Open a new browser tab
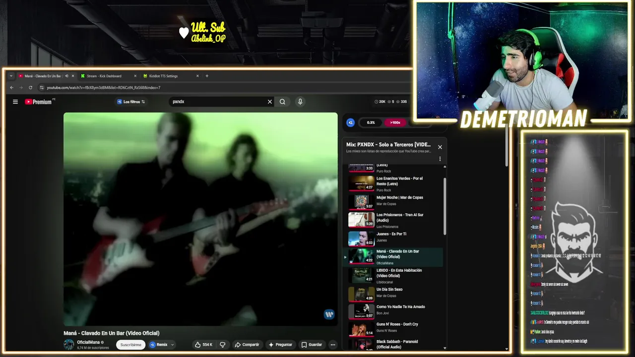This screenshot has width=635, height=357. pyautogui.click(x=207, y=76)
